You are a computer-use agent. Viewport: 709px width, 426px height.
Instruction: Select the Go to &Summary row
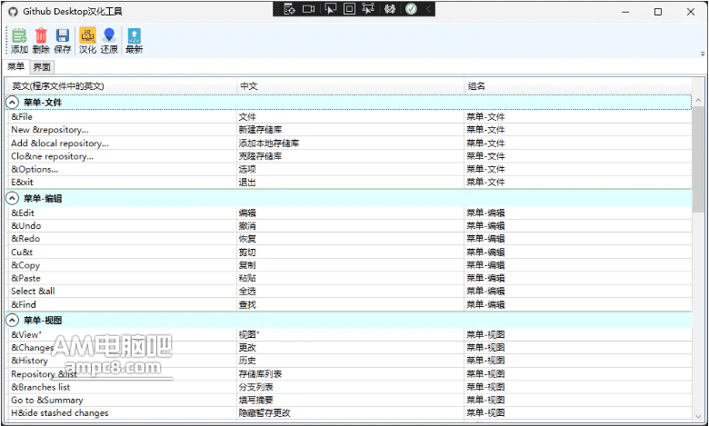point(349,401)
